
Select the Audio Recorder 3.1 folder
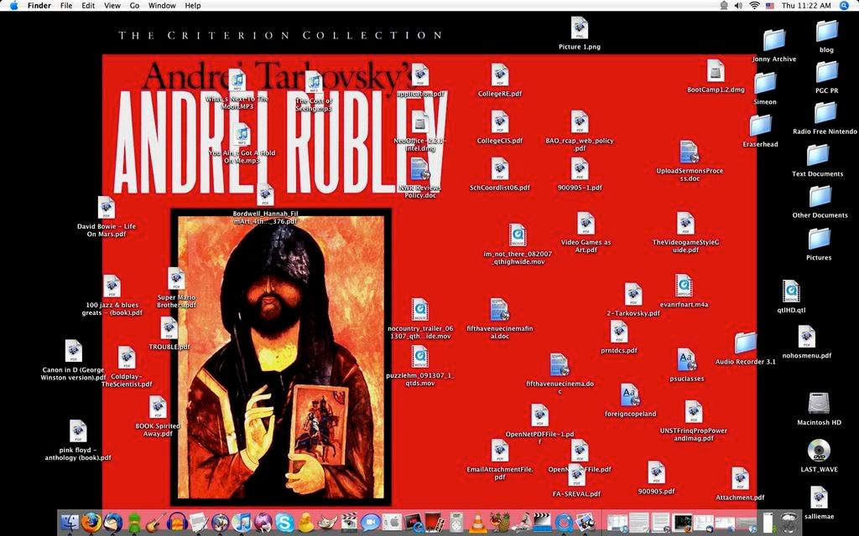pyautogui.click(x=746, y=343)
